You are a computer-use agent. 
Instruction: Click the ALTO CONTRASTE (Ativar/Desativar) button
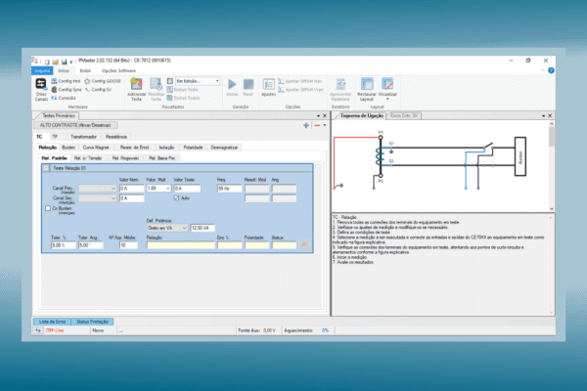click(x=75, y=125)
